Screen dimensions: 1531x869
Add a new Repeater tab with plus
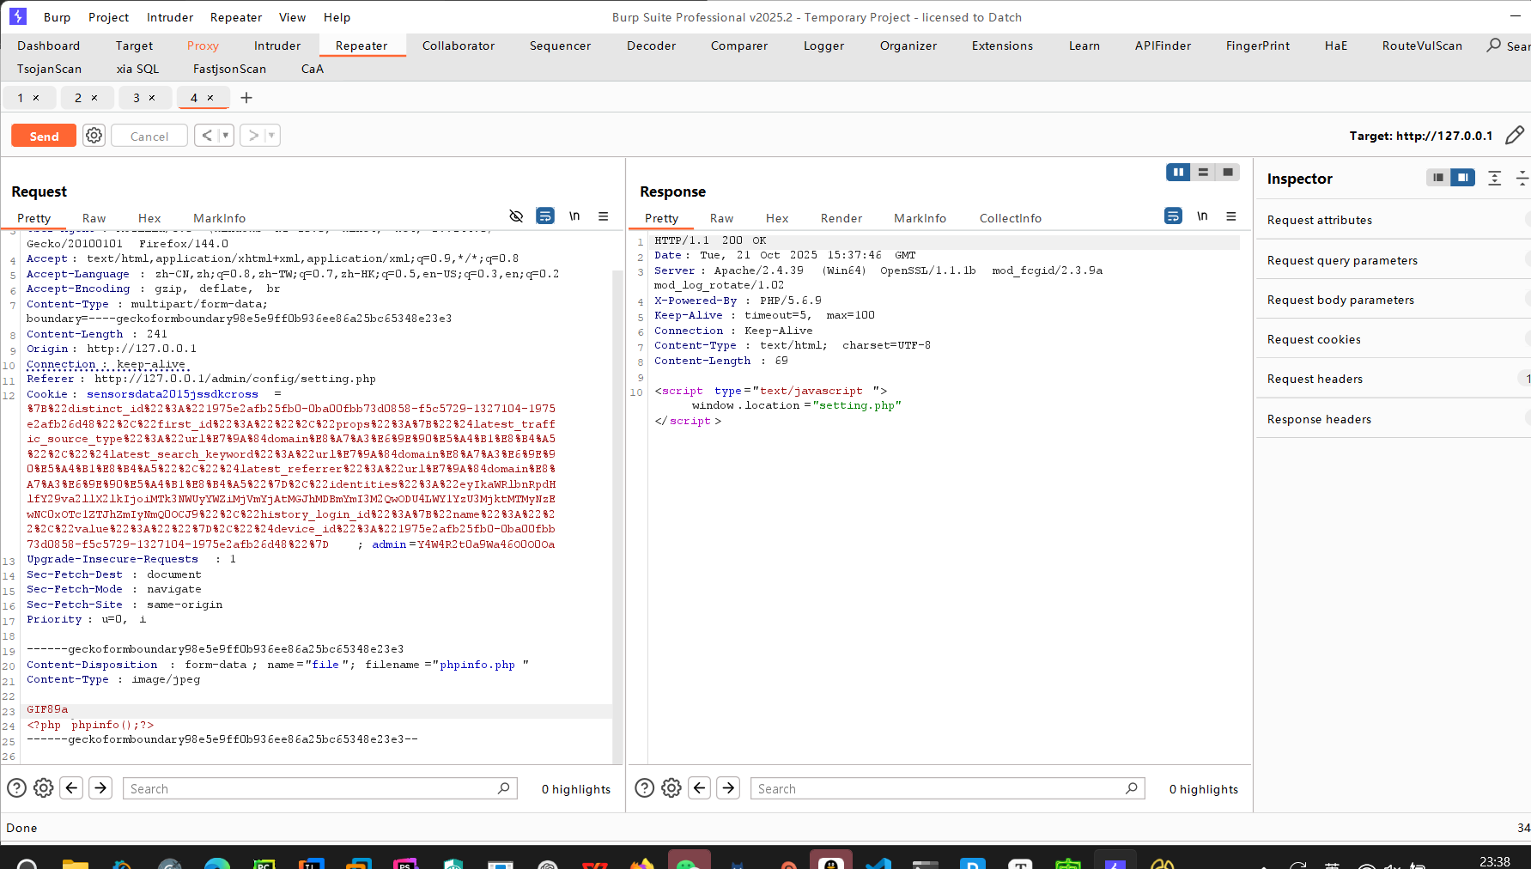[x=246, y=98]
